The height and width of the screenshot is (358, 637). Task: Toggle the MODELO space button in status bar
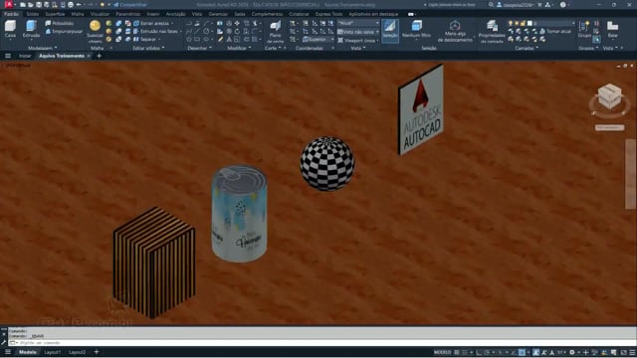pyautogui.click(x=442, y=352)
